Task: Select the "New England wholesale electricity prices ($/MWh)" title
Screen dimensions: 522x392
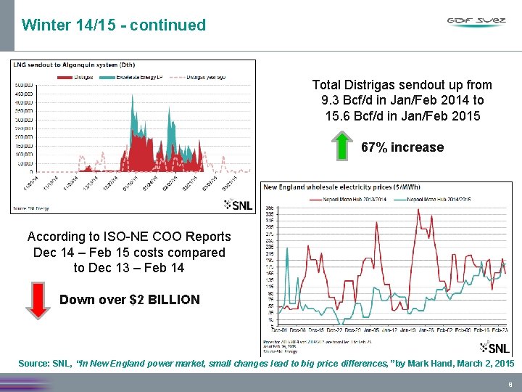Action: (x=342, y=187)
